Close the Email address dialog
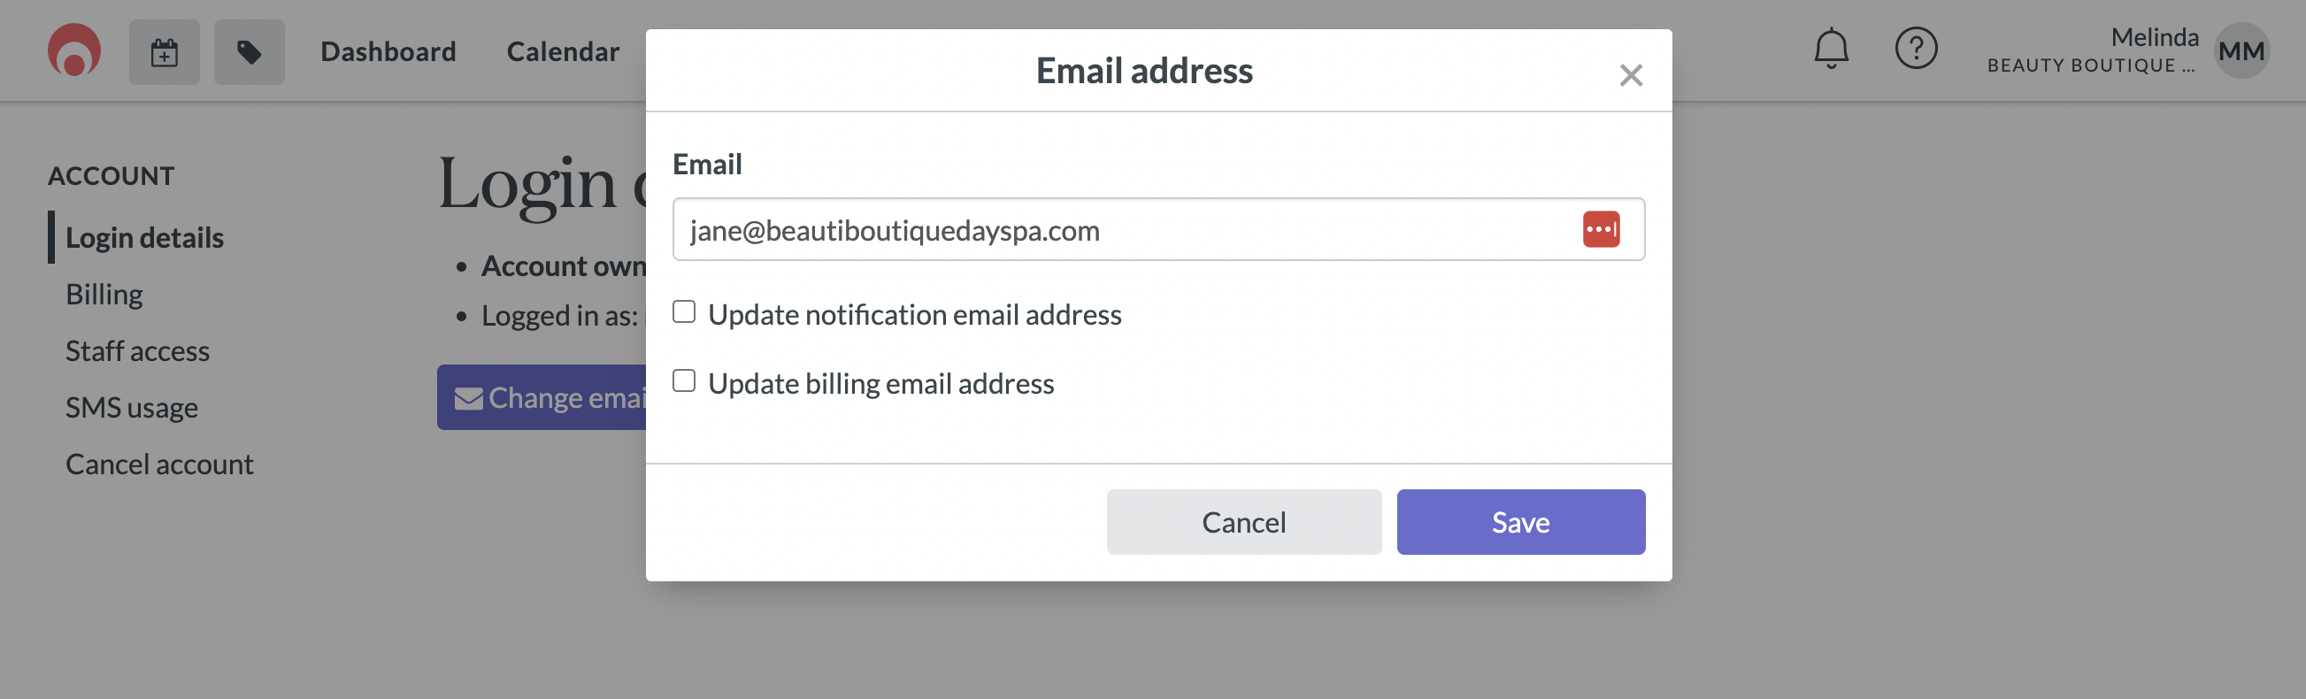2306x699 pixels. [1630, 75]
